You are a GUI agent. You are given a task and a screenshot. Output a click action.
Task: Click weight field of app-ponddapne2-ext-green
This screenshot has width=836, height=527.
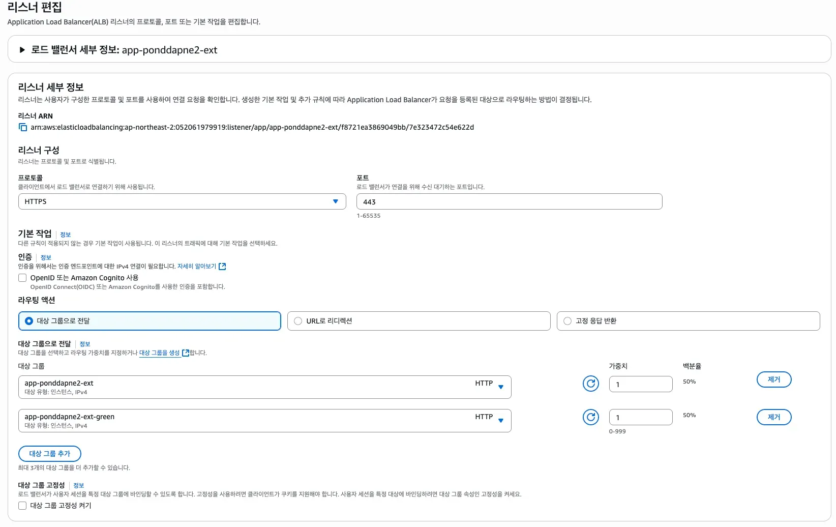point(641,417)
